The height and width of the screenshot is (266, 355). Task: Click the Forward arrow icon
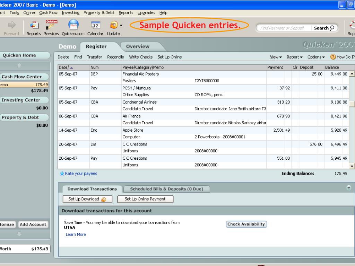pos(11,25)
